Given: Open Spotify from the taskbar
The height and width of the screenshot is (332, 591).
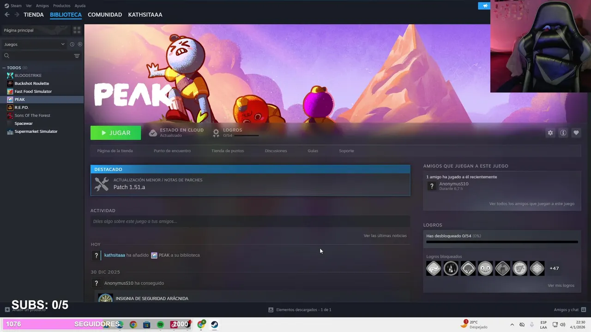Looking at the screenshot, I should click(160, 325).
